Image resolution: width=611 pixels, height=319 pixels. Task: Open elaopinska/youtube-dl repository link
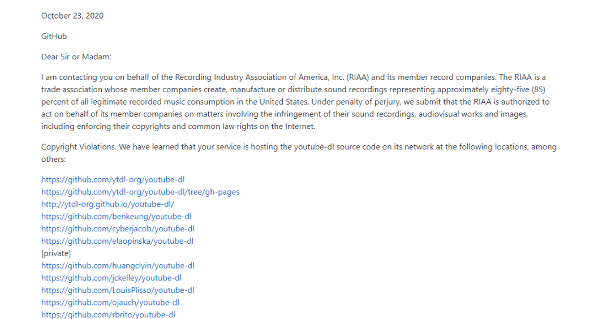117,241
